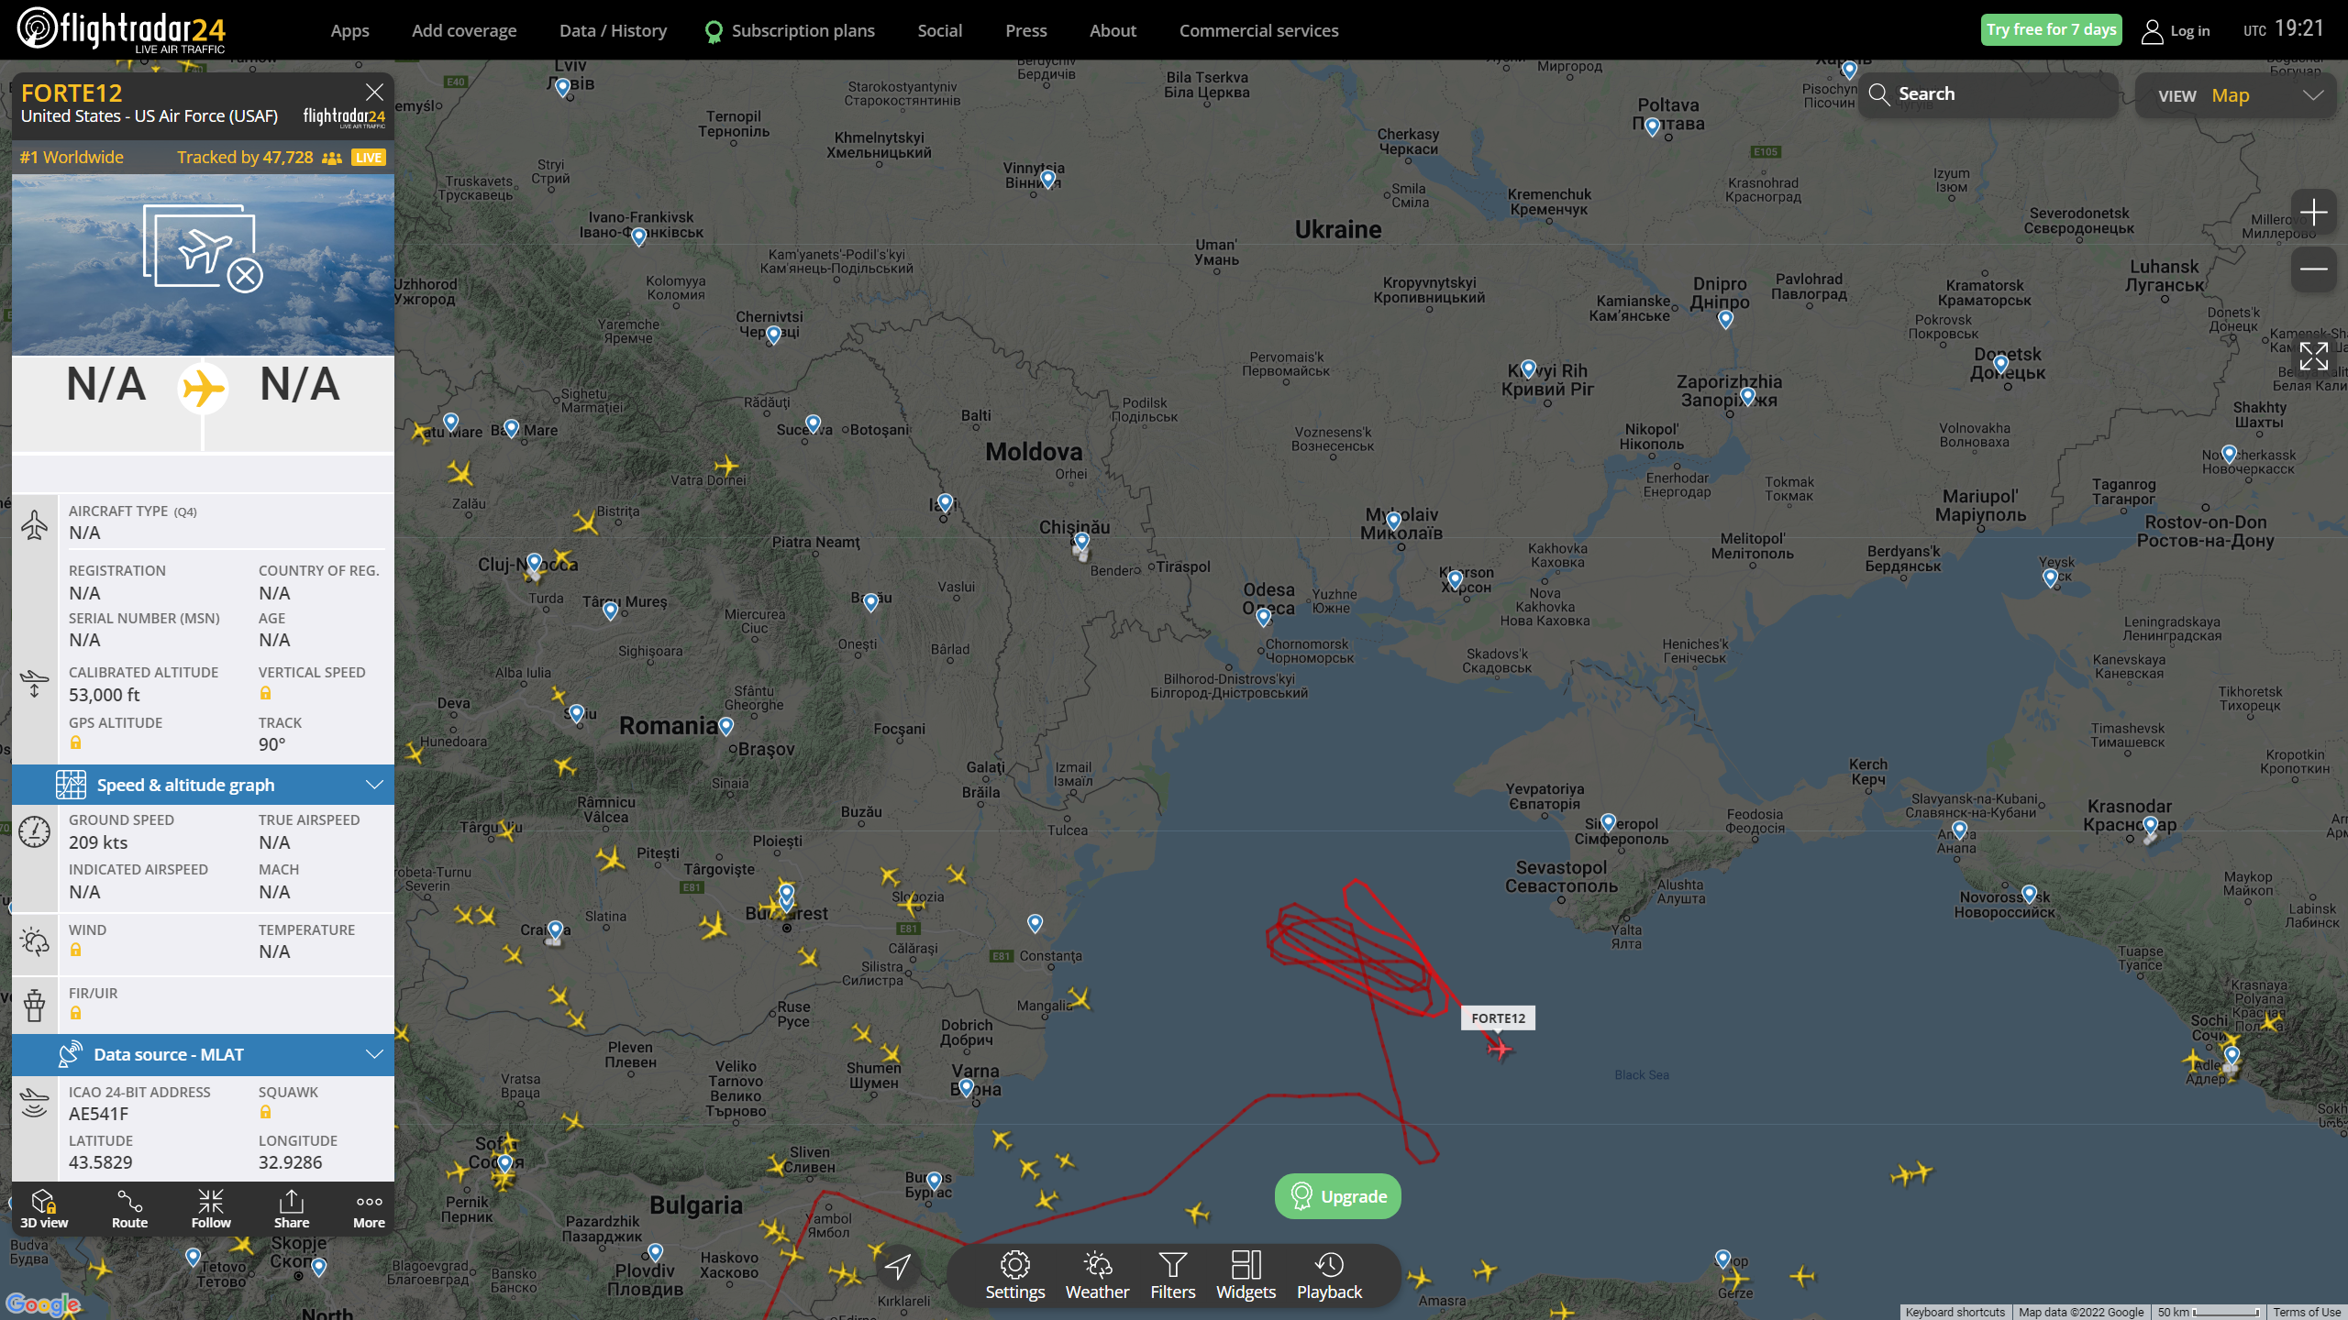Open map Settings
Screen dimensions: 2348x1320
click(1014, 1275)
